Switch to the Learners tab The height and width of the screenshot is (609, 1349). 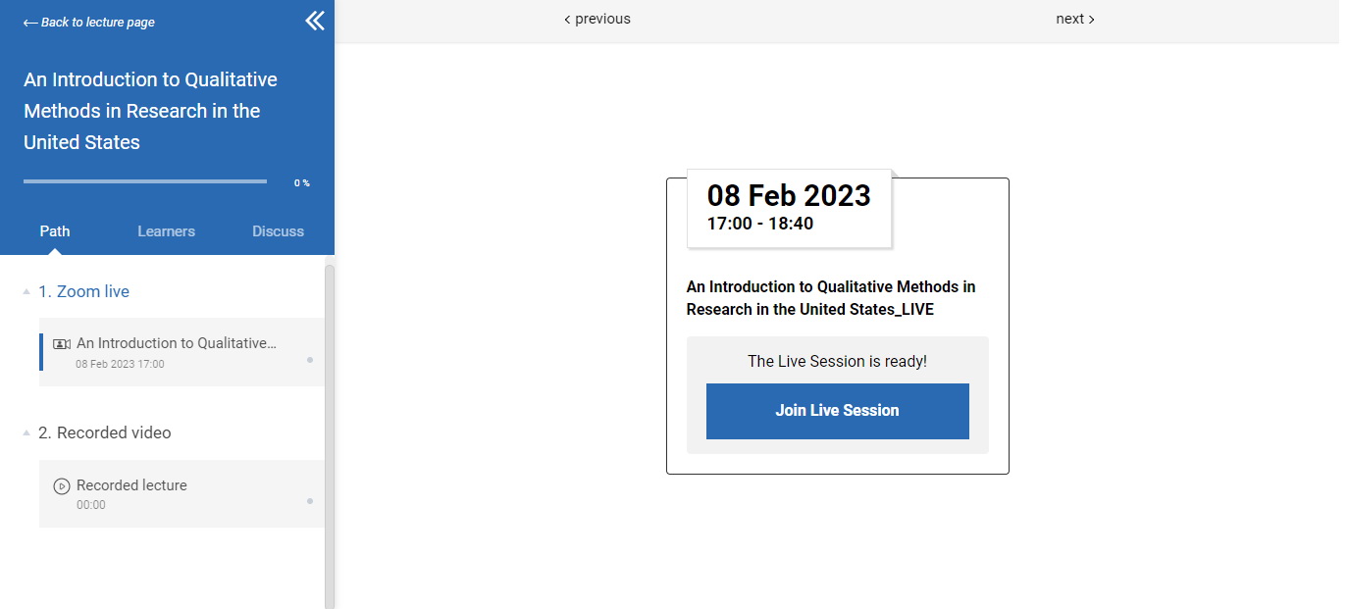point(166,231)
